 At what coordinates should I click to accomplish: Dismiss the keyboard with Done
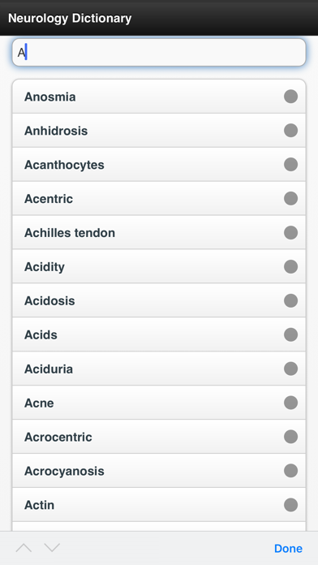click(288, 549)
